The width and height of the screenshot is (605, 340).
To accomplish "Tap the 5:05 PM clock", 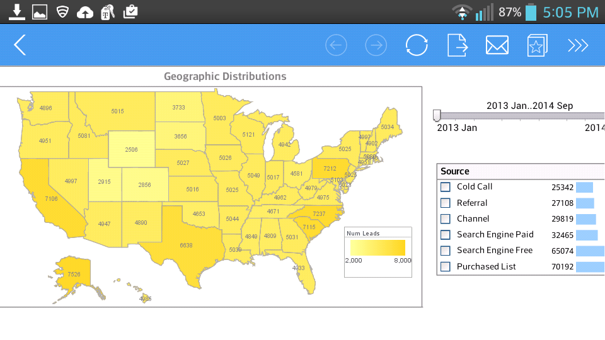I will (x=571, y=13).
